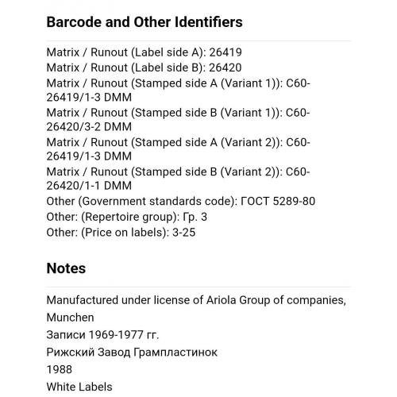This screenshot has width=397, height=397.
Task: Click Stamped side A Variant 2 runout text
Action: pyautogui.click(x=178, y=149)
